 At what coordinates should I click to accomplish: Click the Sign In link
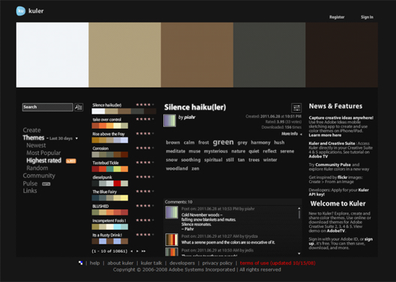coord(367,17)
